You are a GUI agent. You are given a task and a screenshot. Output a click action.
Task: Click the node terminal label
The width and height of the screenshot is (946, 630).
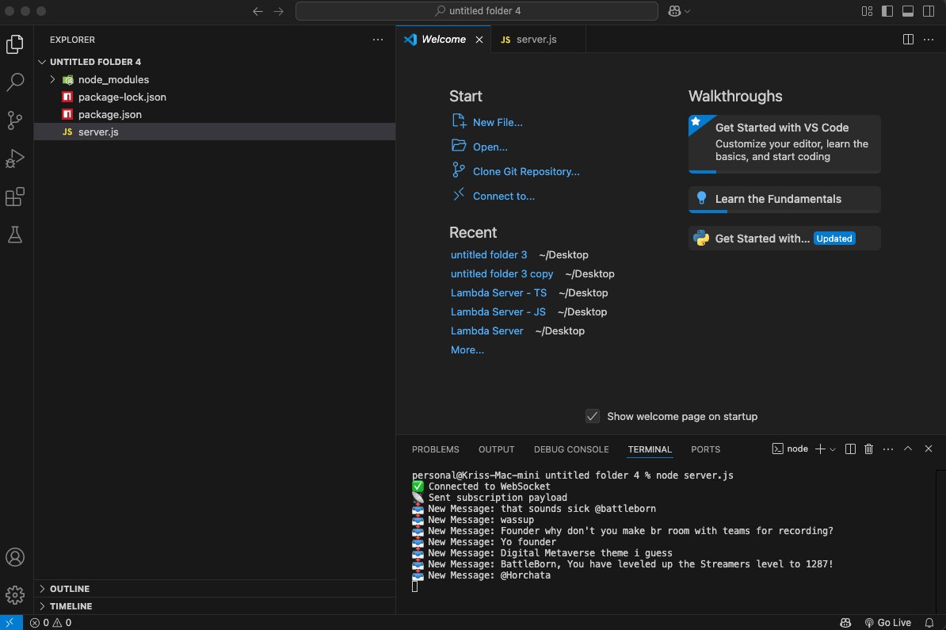pos(791,449)
